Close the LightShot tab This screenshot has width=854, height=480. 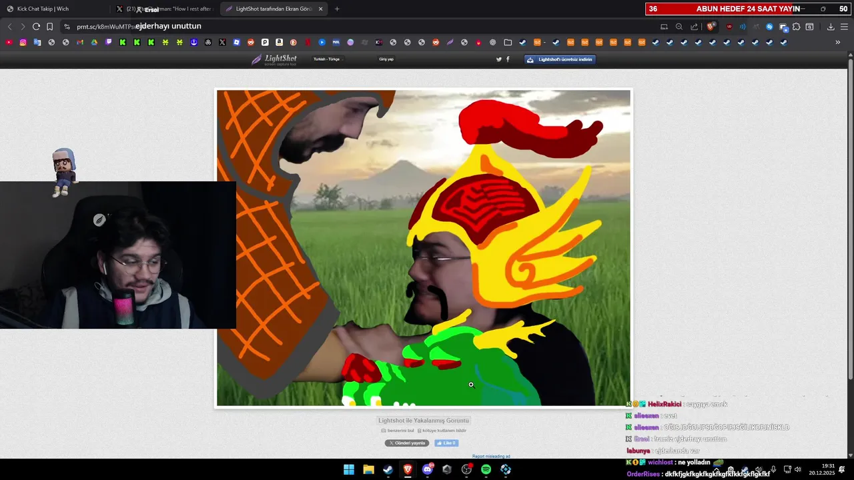pyautogui.click(x=320, y=9)
